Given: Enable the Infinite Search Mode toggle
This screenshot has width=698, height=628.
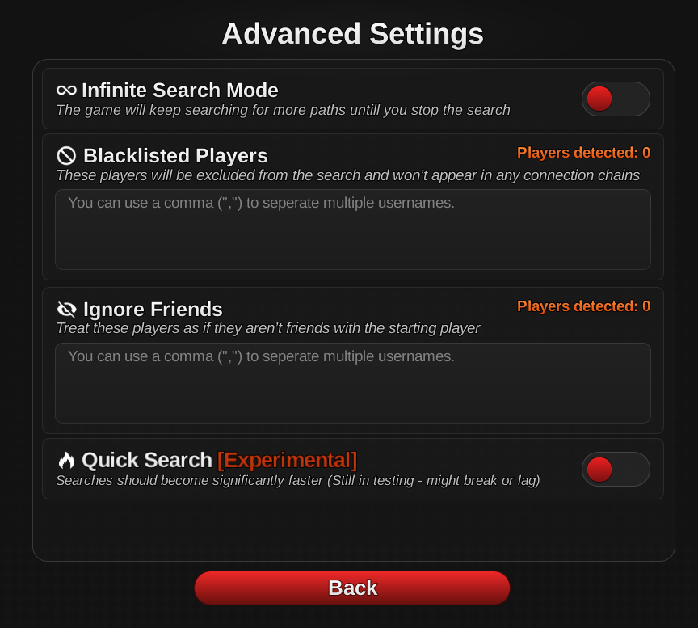Looking at the screenshot, I should pos(616,99).
